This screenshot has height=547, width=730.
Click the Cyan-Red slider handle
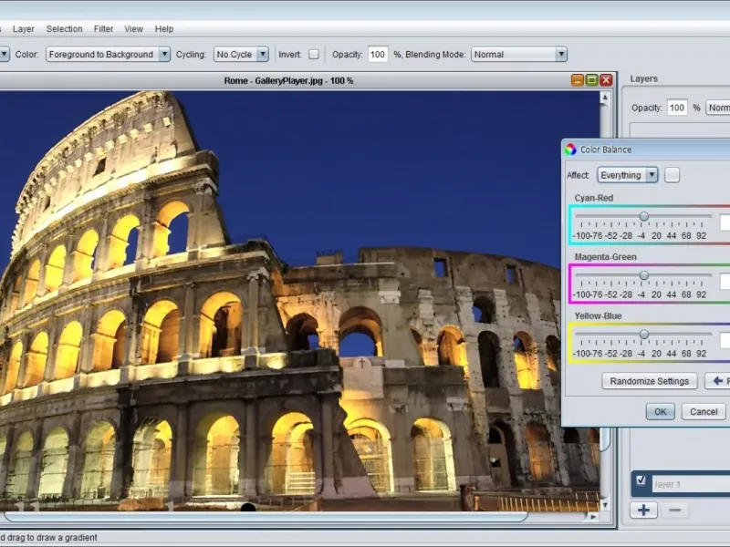[x=643, y=216]
